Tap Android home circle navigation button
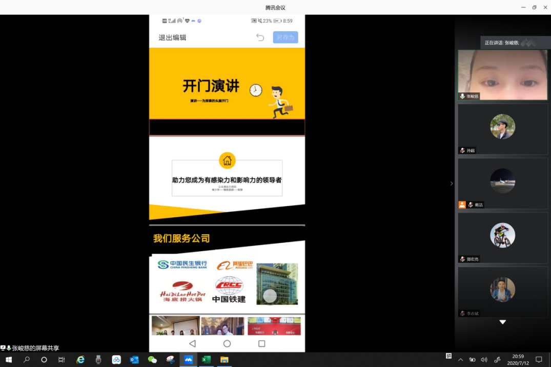This screenshot has height=367, width=551. (x=227, y=343)
